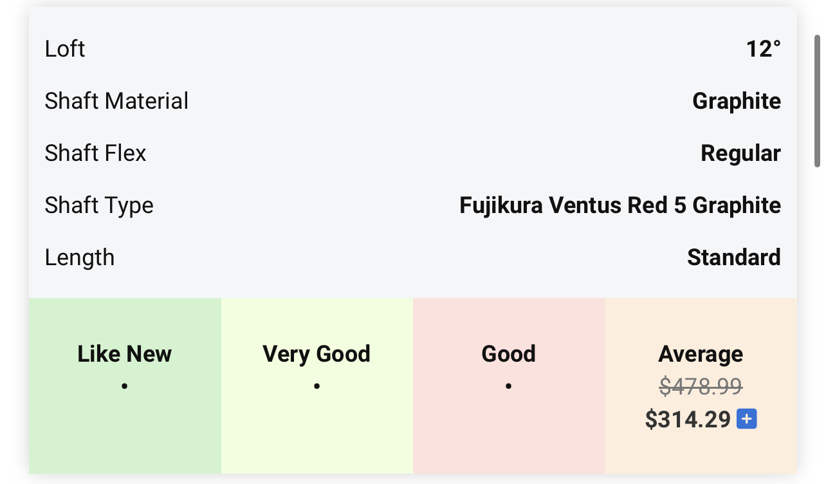
Task: Click the blue plus icon beside $314.29
Action: [x=746, y=420]
